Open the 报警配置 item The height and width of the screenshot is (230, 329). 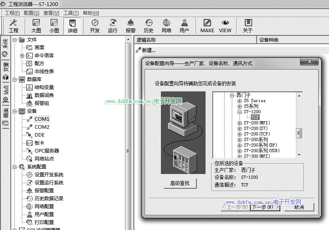pos(44,191)
